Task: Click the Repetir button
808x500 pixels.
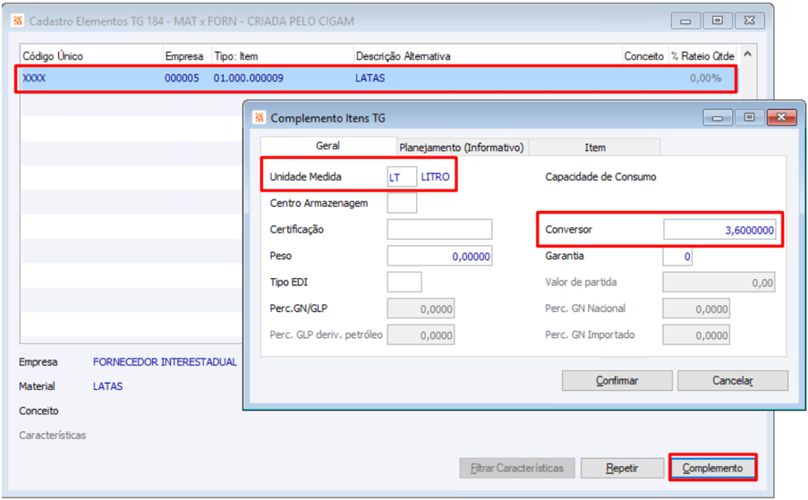Action: pyautogui.click(x=622, y=468)
